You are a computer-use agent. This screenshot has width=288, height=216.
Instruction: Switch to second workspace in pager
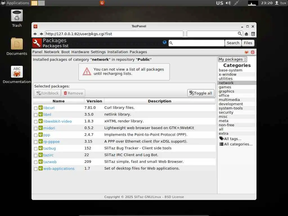point(41,3)
